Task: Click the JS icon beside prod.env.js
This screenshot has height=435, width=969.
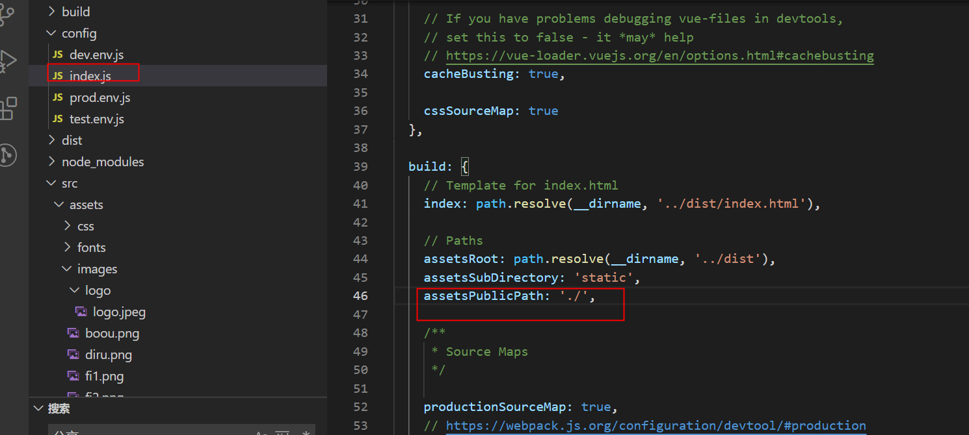Action: point(58,97)
